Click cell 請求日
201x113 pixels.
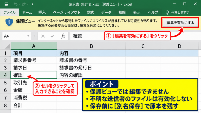[x=34, y=68]
